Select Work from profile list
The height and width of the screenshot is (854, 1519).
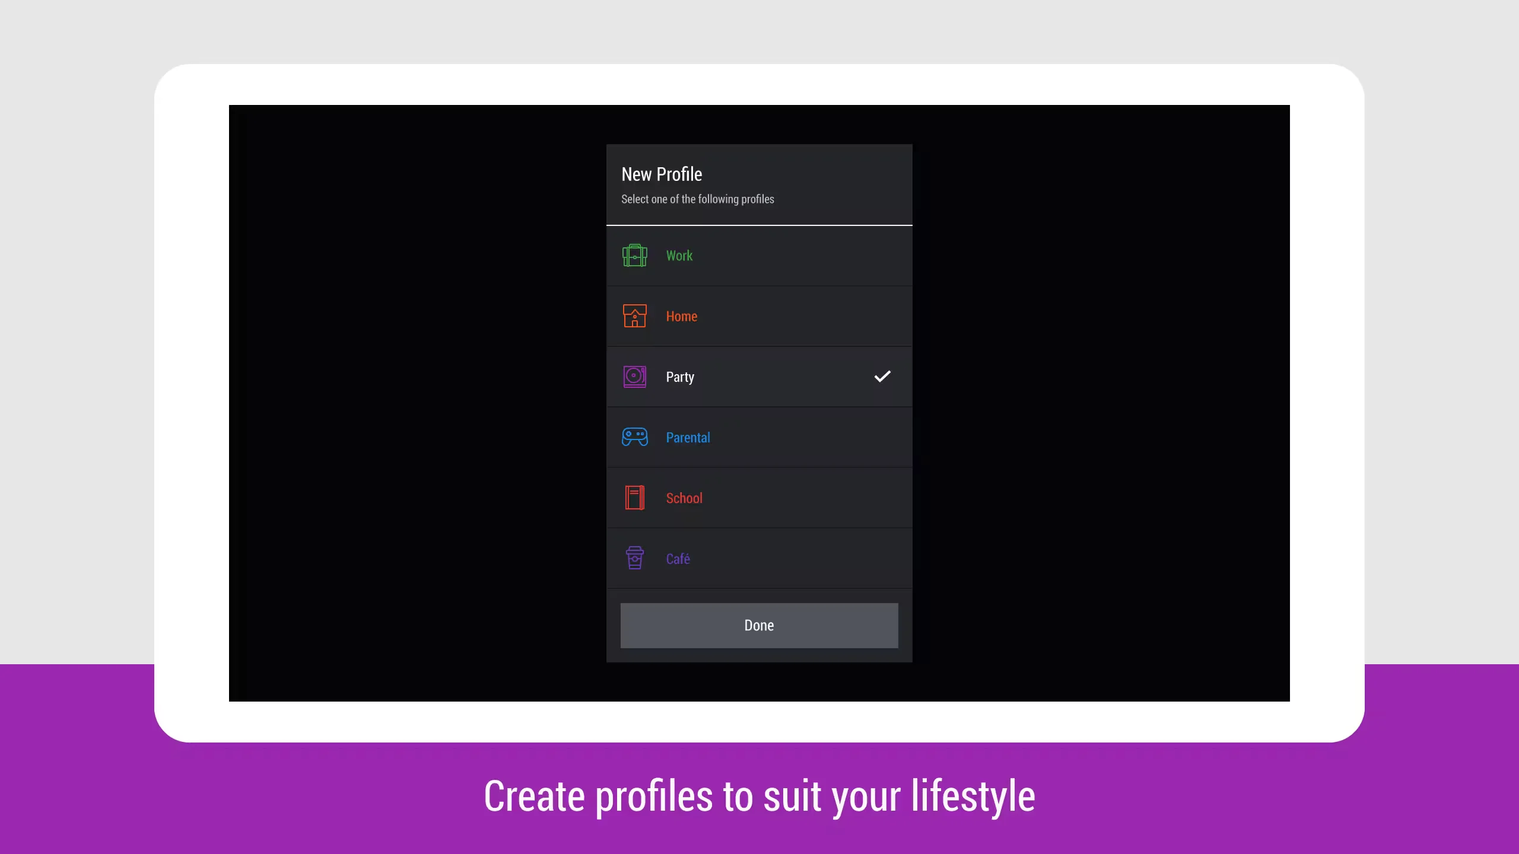[x=758, y=254]
